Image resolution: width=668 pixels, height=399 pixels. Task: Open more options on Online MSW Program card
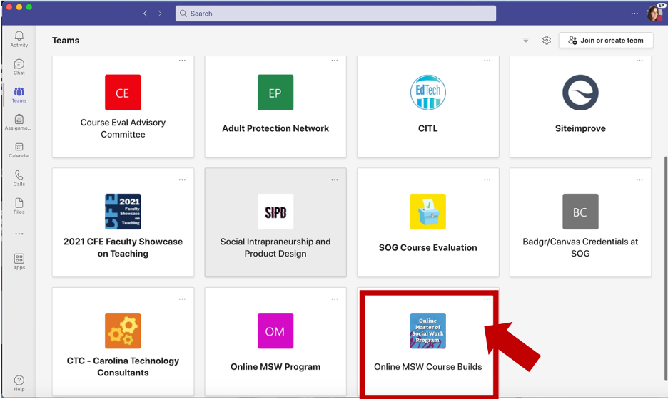pos(335,299)
